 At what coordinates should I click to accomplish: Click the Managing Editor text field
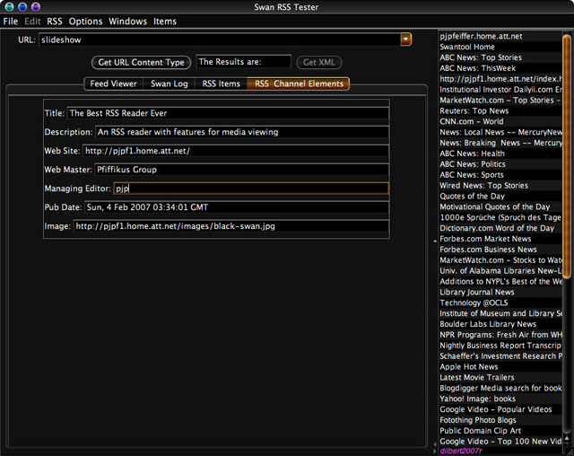click(x=250, y=189)
